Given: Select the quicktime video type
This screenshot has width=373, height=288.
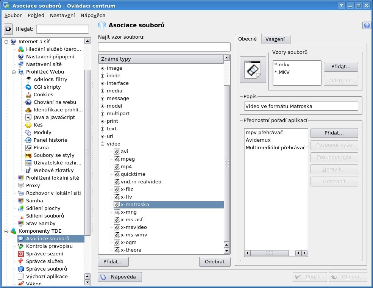Looking at the screenshot, I should [133, 174].
